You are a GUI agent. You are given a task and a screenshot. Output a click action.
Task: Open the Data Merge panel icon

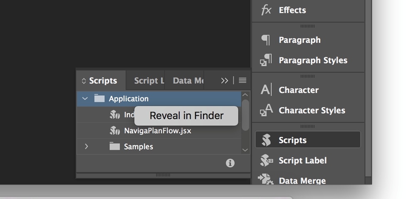point(266,180)
